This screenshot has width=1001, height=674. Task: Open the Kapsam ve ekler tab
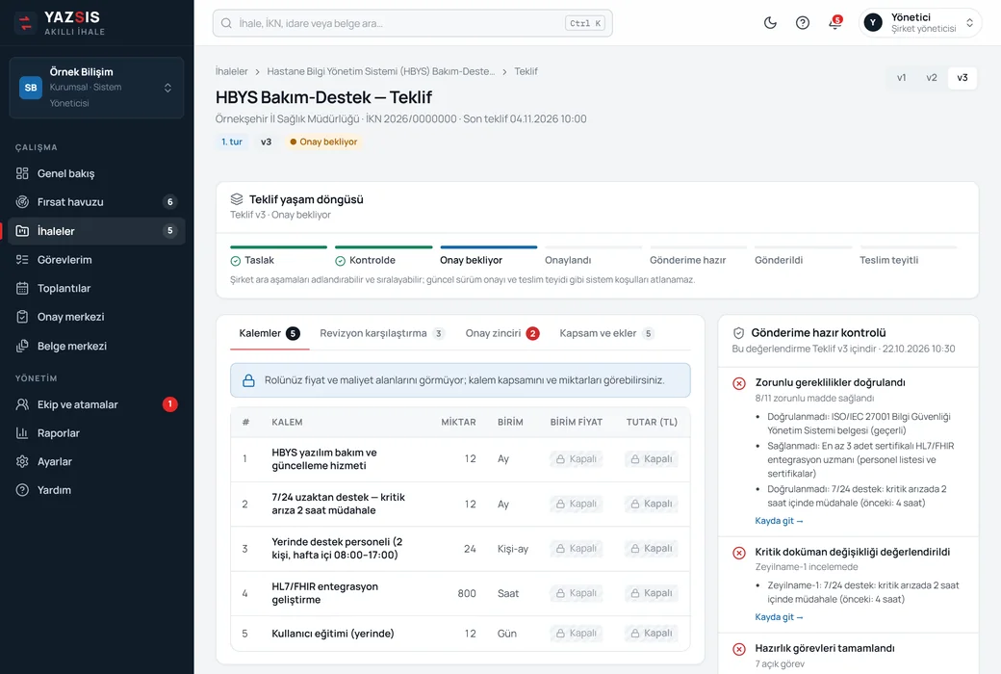pos(606,333)
